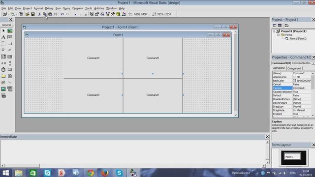Click Form1 thumbnail in Form Layout
This screenshot has width=315, height=177.
coord(292,157)
